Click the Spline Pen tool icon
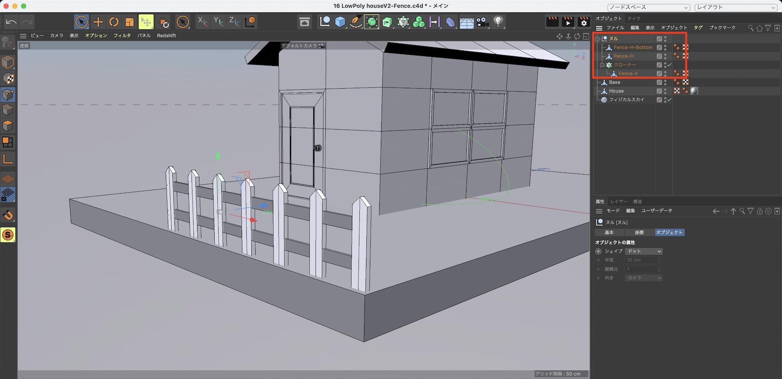782x379 pixels. coord(356,22)
